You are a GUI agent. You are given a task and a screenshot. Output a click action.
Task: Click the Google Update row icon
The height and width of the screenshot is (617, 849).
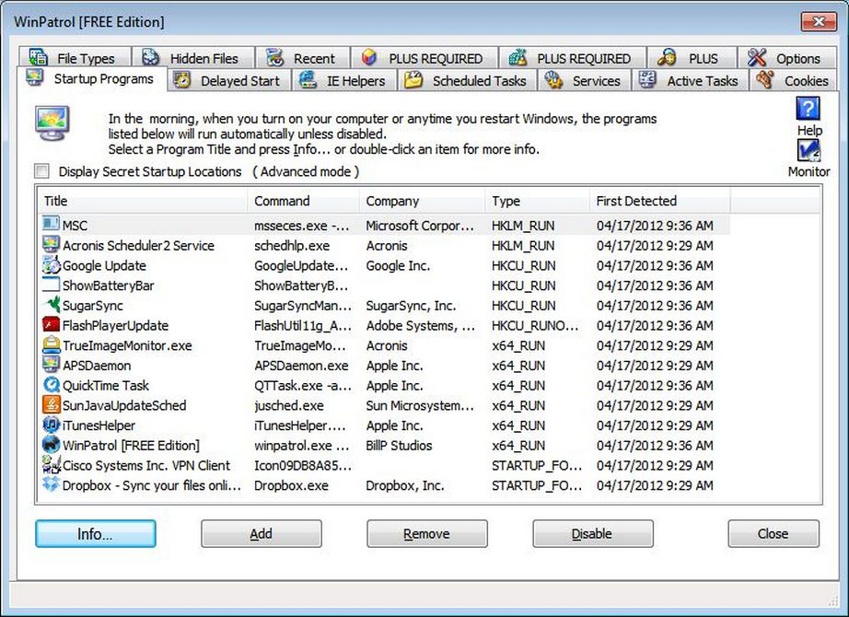51,264
